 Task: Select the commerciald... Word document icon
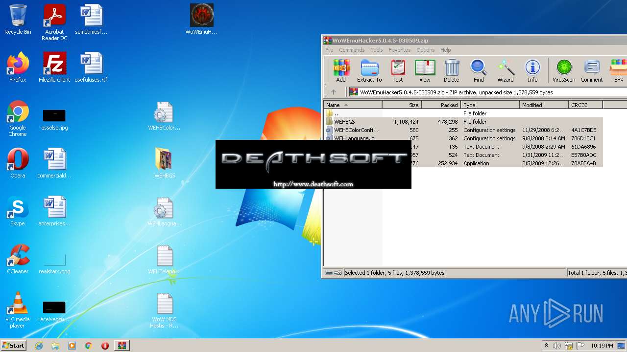[x=54, y=163]
